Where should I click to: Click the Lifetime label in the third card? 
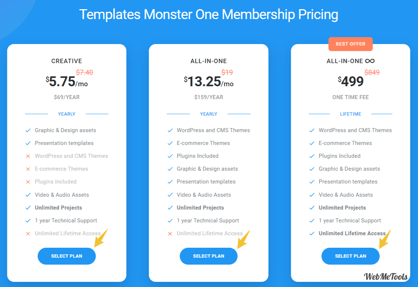click(x=351, y=114)
